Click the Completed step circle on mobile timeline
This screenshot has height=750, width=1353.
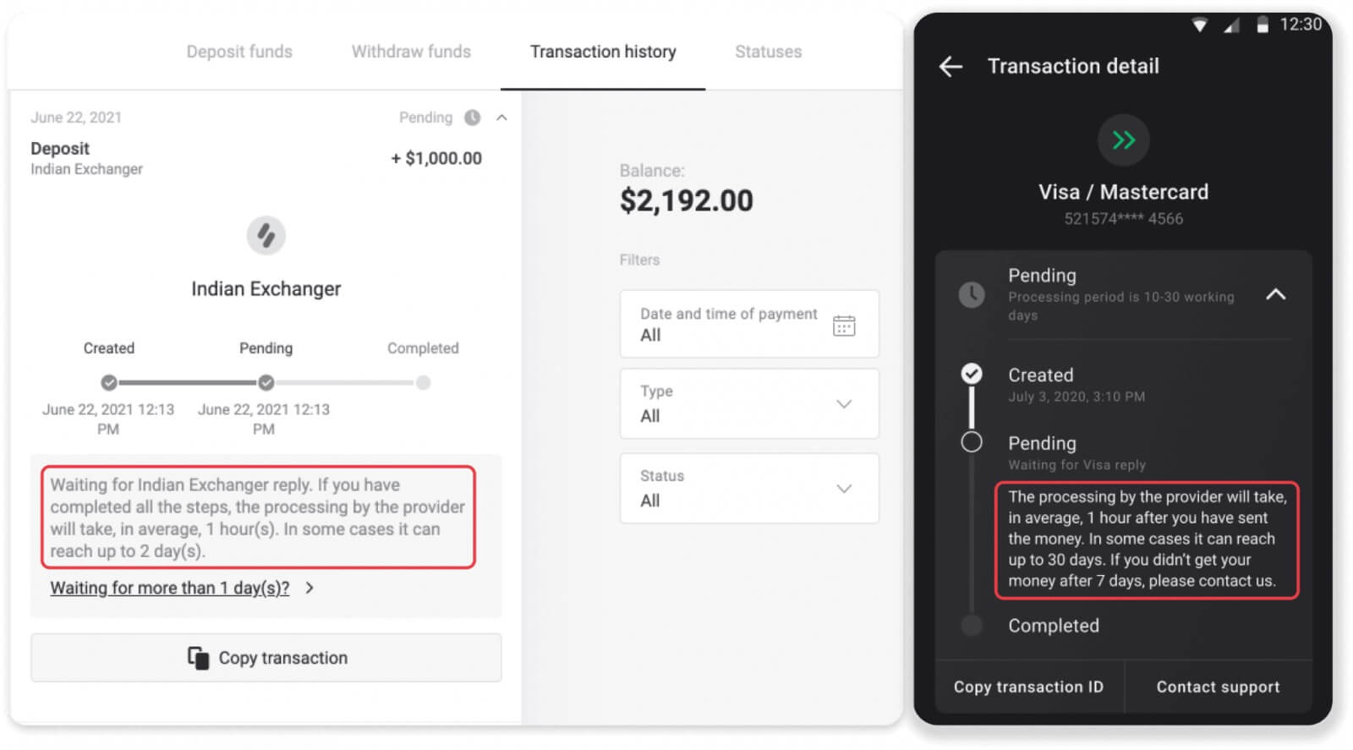972,626
